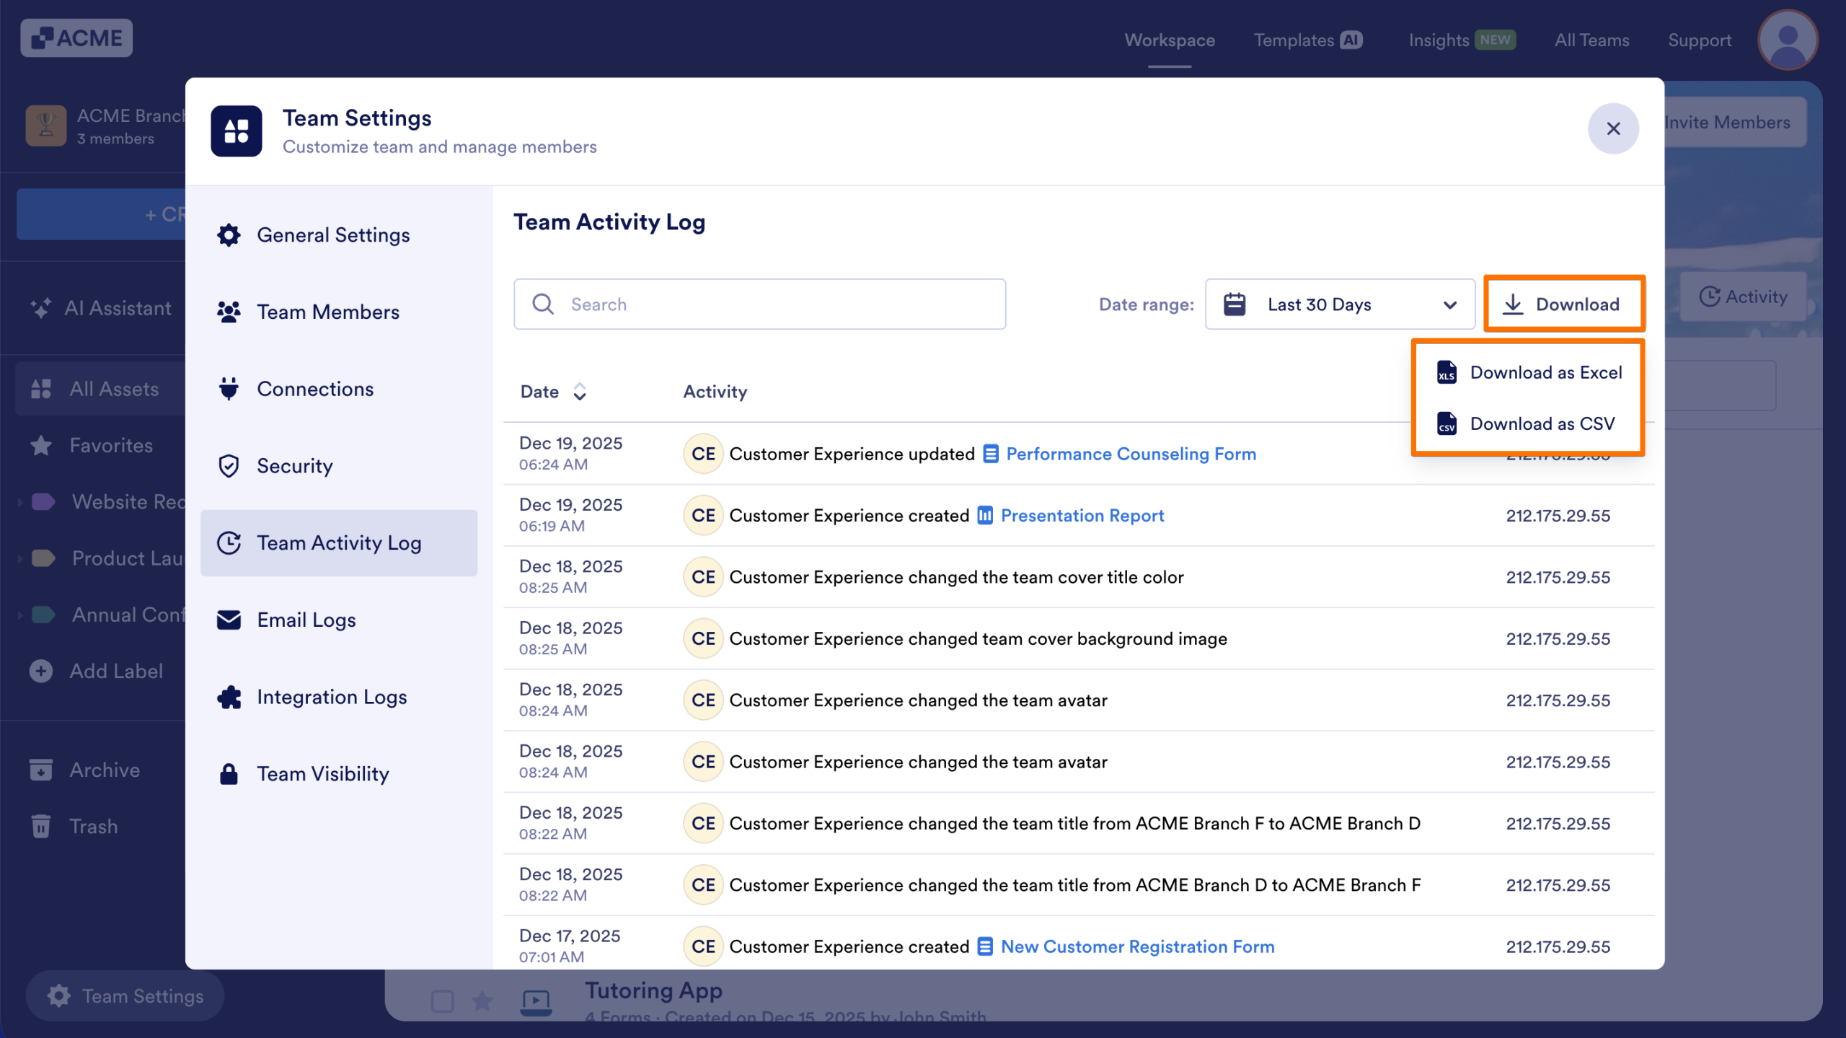Open the Insights menu item

1438,40
